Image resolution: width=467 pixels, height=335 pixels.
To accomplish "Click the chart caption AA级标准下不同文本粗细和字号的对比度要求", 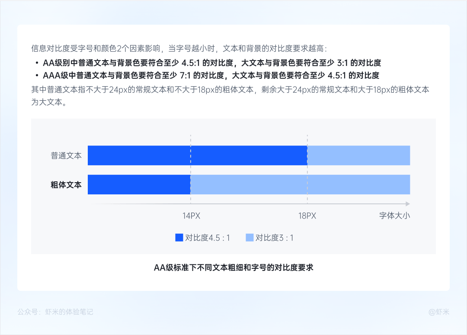I will (233, 267).
